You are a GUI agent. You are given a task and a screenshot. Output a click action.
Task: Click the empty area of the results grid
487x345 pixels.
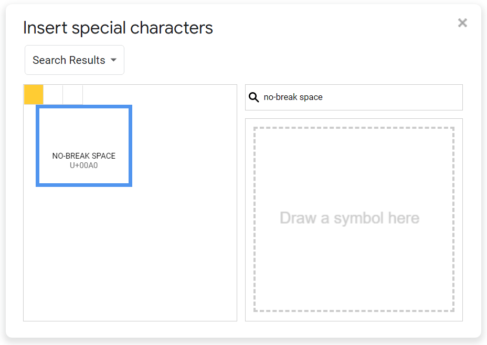[x=157, y=251]
